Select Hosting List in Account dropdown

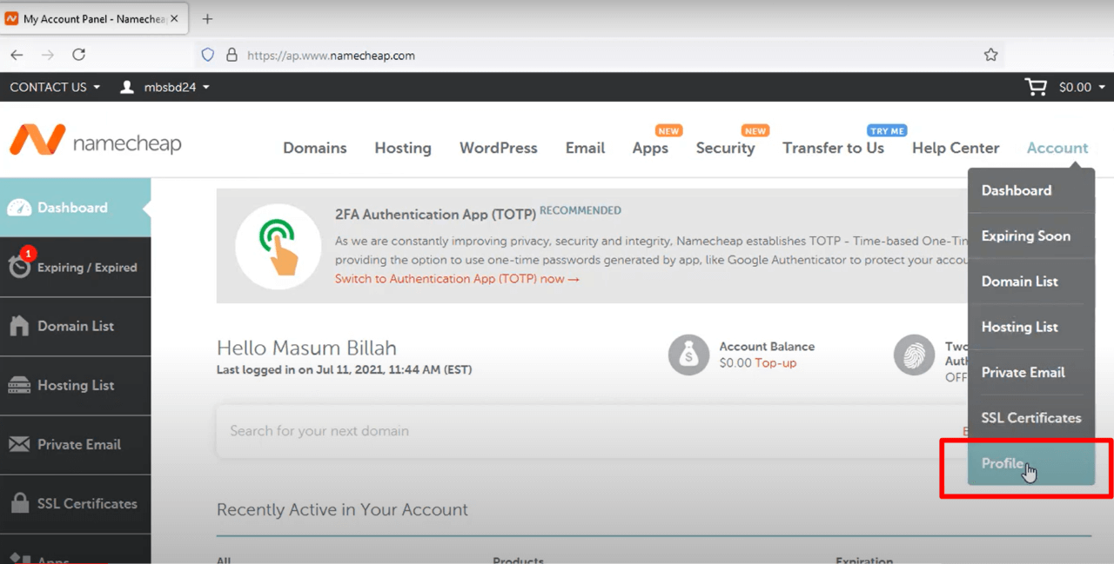1031,327
